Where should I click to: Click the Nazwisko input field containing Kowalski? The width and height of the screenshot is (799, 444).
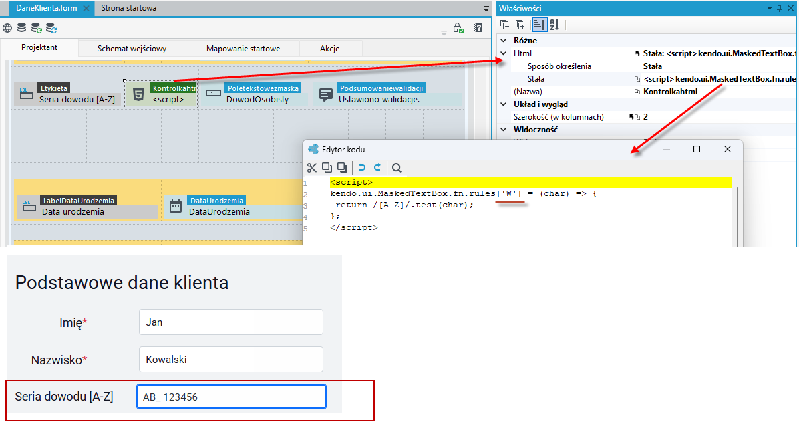point(231,359)
